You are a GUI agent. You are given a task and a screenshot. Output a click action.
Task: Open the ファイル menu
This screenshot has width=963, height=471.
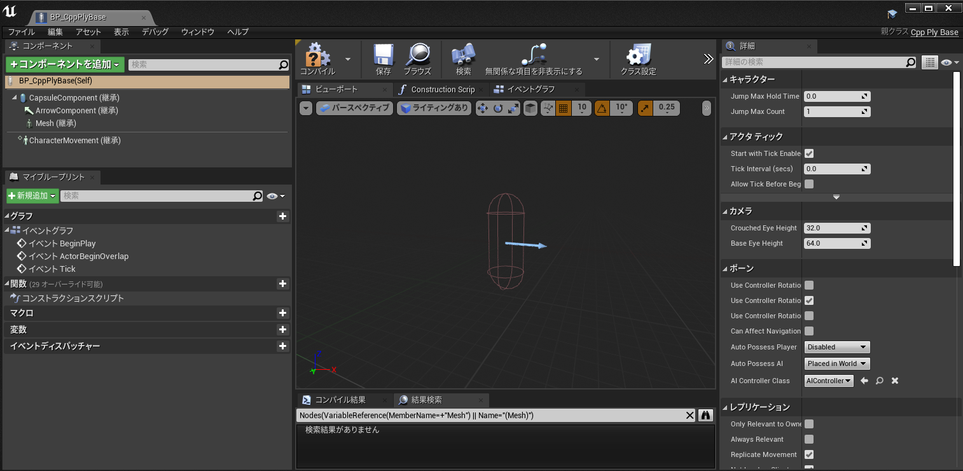(x=22, y=32)
